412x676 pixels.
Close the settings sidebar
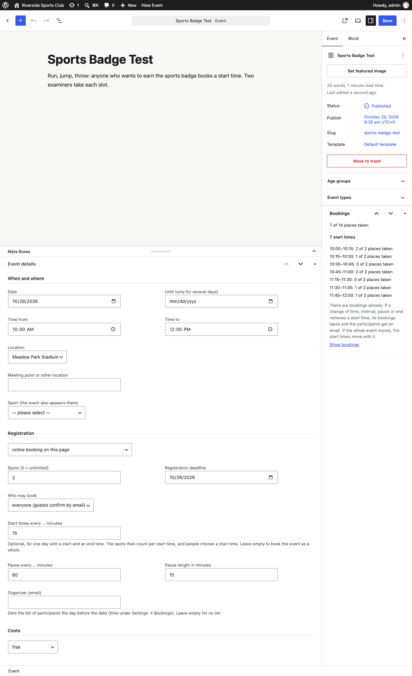(404, 39)
